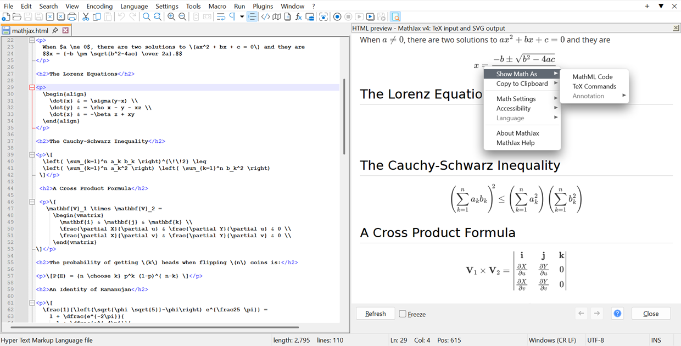681x346 pixels.
Task: Click the plus icon at top right
Action: (x=647, y=6)
